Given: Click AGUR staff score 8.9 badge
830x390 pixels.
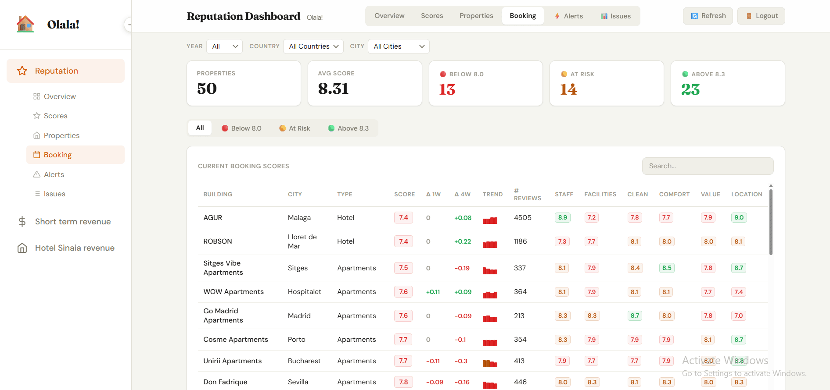Looking at the screenshot, I should coord(563,218).
